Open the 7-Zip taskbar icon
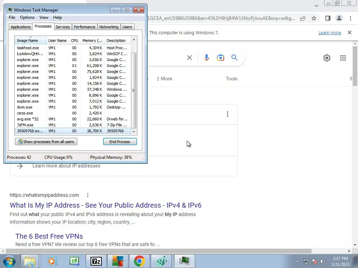Viewport: 358px width, 268px height. pyautogui.click(x=96, y=261)
